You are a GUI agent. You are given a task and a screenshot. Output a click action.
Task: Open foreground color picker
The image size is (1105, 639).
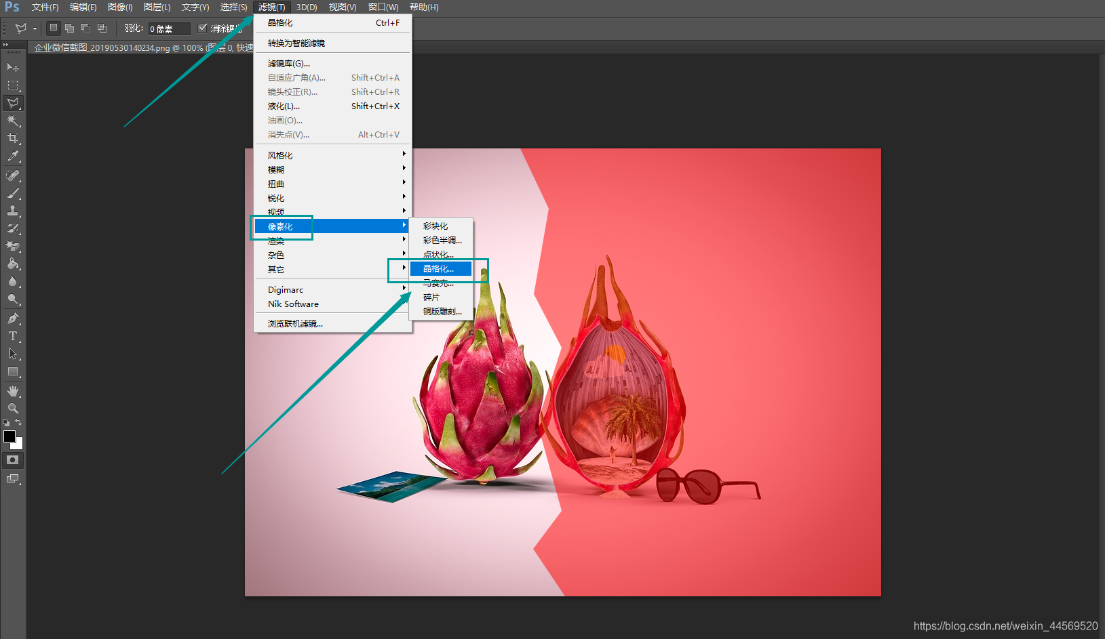point(9,436)
